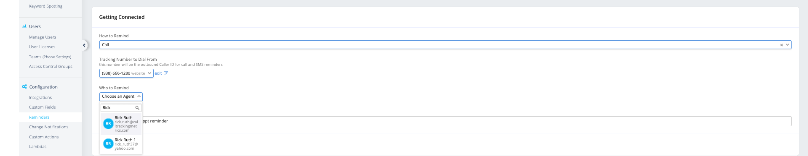Viewport: 808px width, 156px height.
Task: Go to the Reminders menu item
Action: pos(39,117)
